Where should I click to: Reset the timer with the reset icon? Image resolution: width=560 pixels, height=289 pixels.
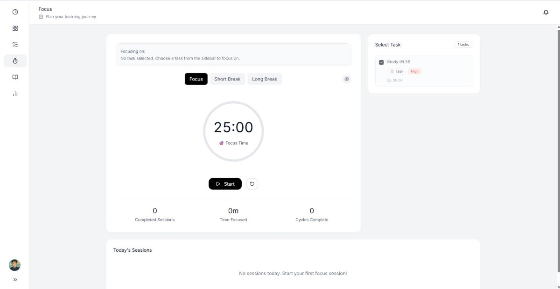pyautogui.click(x=252, y=183)
